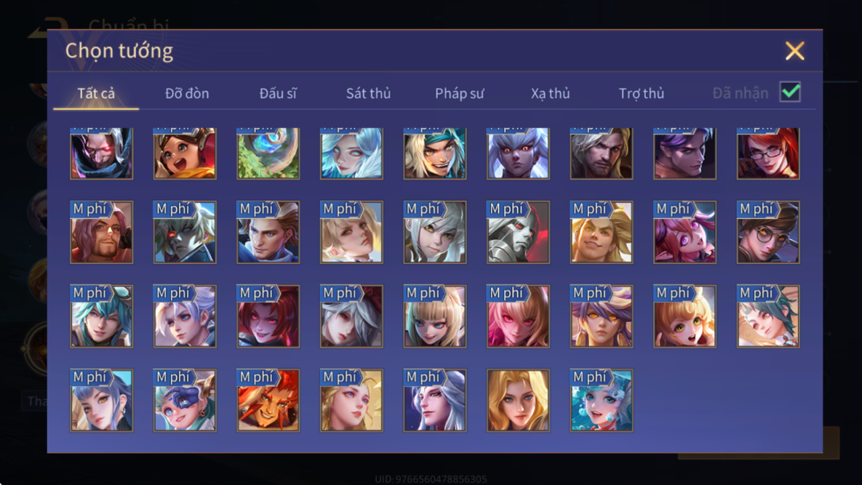Screen dimensions: 862x485
Task: Pick the orange lion-maned beast hero
Action: click(268, 400)
